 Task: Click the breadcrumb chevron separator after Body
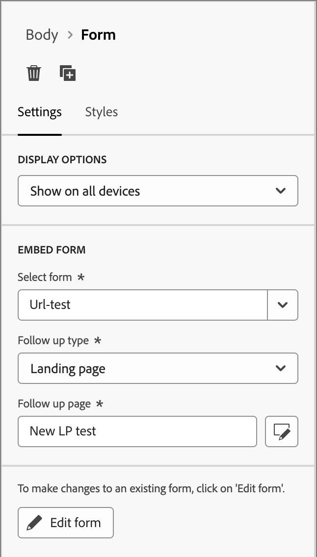(x=70, y=35)
